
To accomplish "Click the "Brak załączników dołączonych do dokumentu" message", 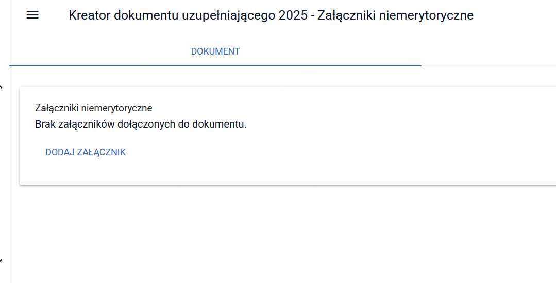I will [141, 125].
